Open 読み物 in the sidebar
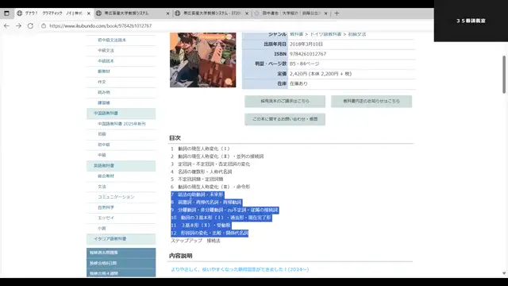The width and height of the screenshot is (508, 286). pyautogui.click(x=104, y=92)
